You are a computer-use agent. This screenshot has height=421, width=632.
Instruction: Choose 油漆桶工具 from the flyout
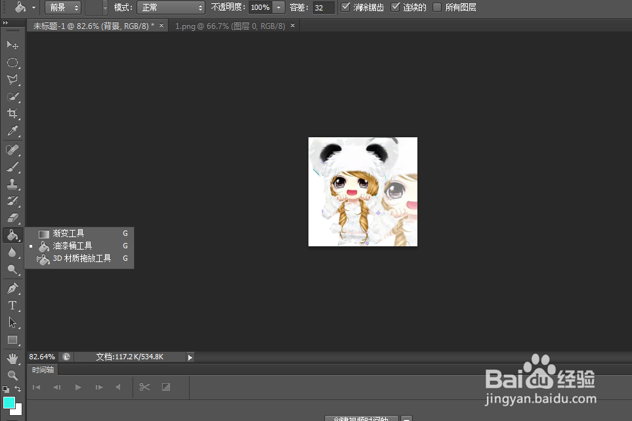pos(79,246)
